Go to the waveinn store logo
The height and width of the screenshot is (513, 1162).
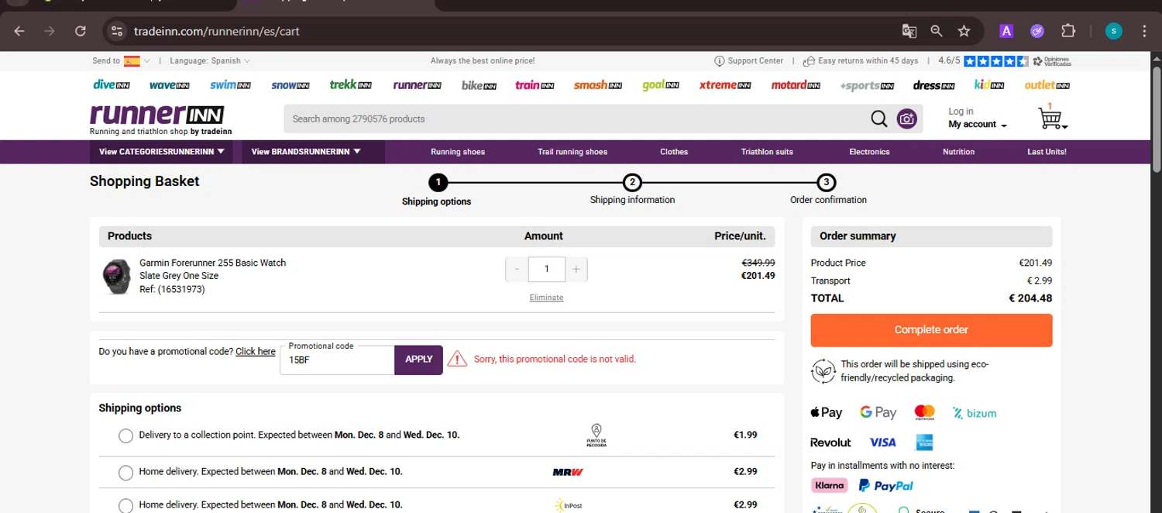click(169, 84)
